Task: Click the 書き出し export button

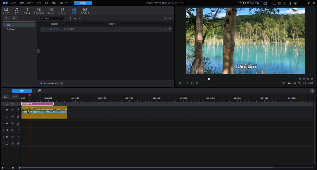Action: pyautogui.click(x=83, y=3)
